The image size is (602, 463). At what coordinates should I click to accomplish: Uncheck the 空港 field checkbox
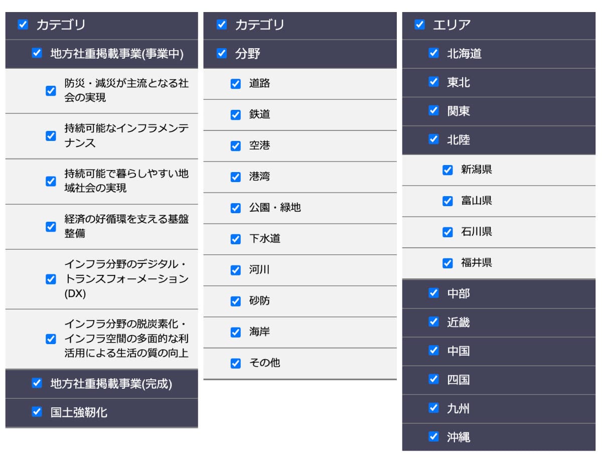click(x=236, y=146)
